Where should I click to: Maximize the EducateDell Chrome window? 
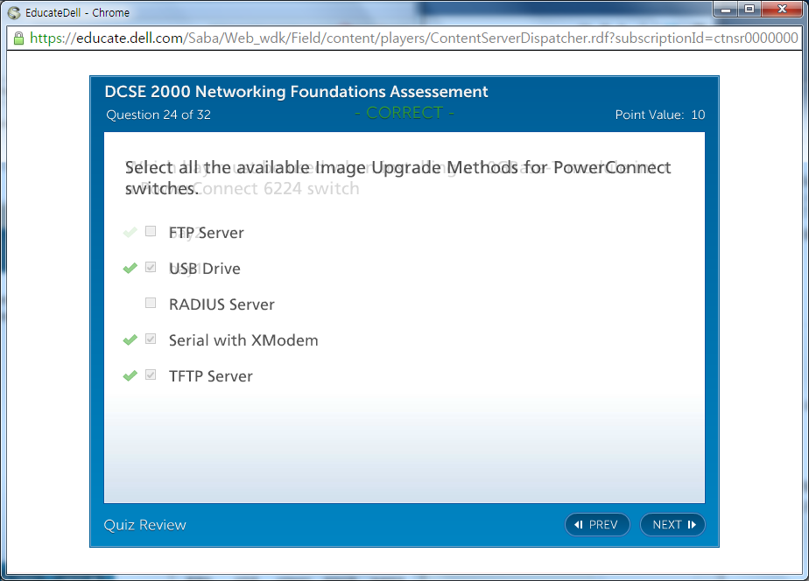(x=749, y=10)
